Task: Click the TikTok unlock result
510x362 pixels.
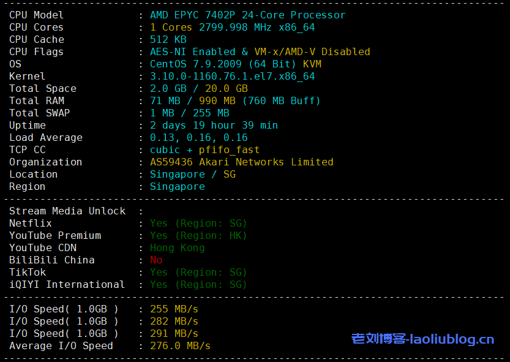Action: coord(198,272)
